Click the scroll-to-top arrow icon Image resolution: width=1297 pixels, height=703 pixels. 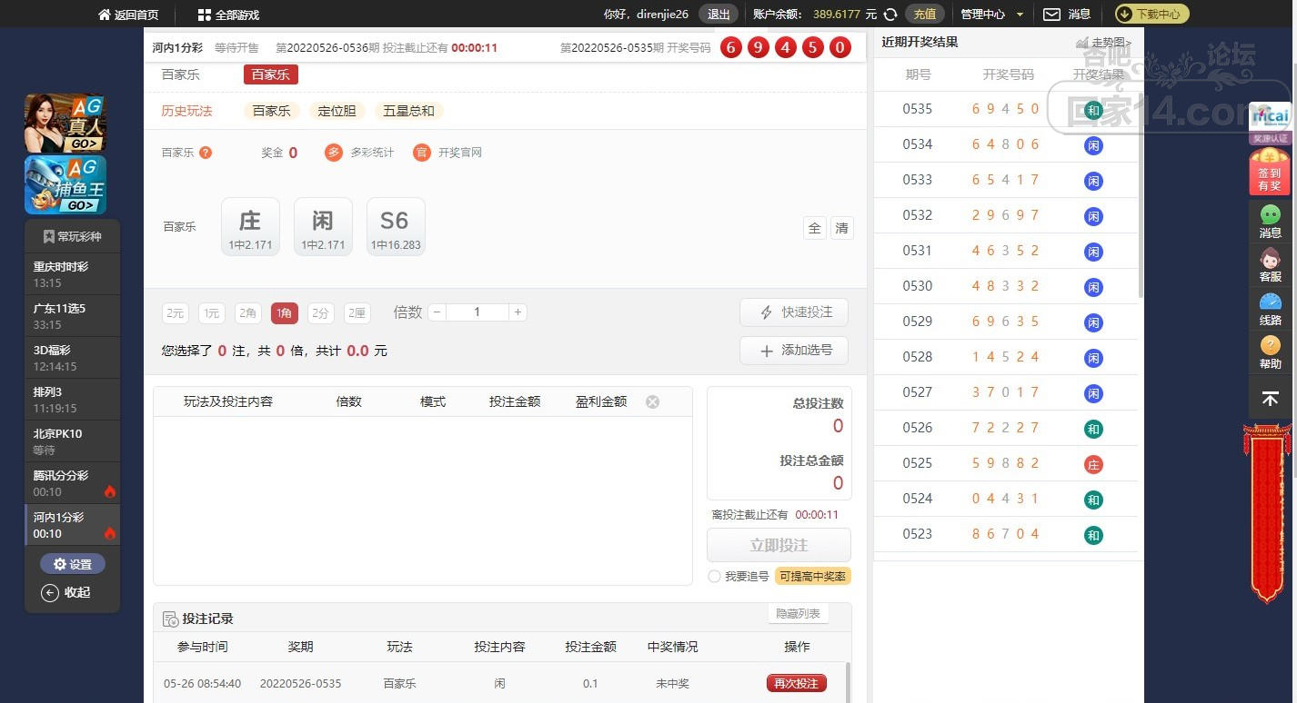[x=1270, y=399]
